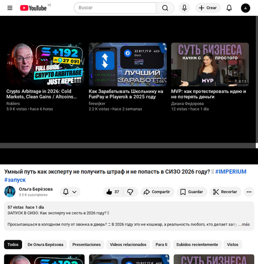Image resolution: width=258 pixels, height=264 pixels.
Task: Play the FunPay endscreen video thumbnail
Action: tap(128, 64)
